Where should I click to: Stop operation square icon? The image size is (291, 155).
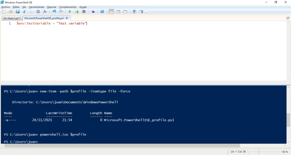(84, 11)
